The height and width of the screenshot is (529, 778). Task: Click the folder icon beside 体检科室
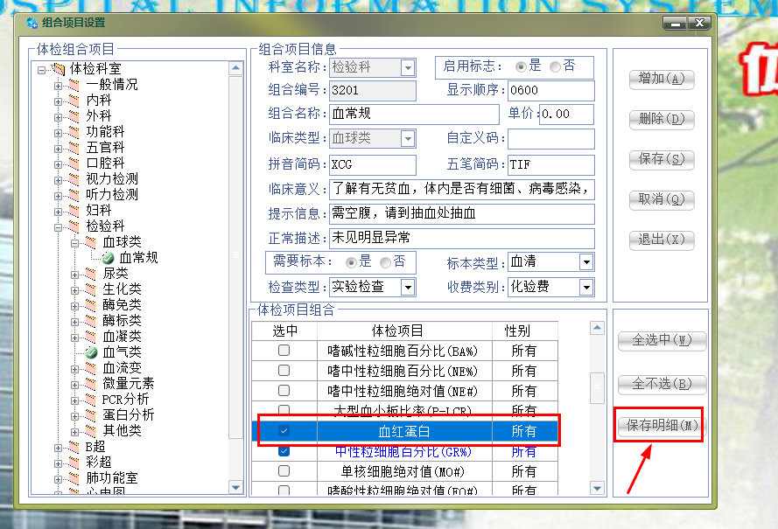coord(59,69)
